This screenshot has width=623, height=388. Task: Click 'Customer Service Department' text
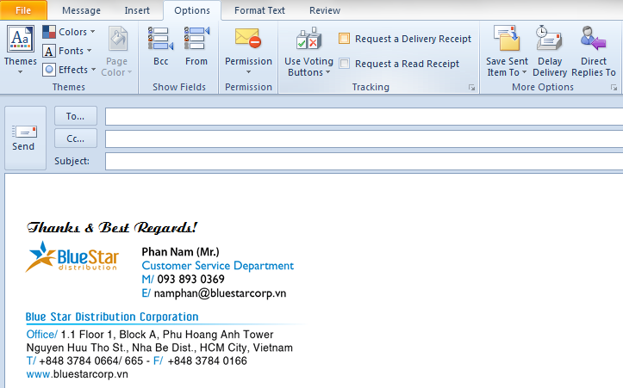(218, 266)
